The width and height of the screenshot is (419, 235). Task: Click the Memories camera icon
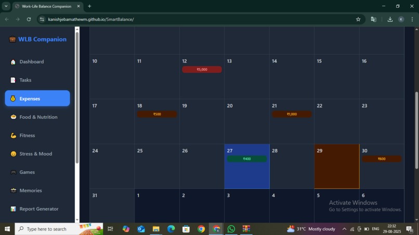[x=13, y=190]
